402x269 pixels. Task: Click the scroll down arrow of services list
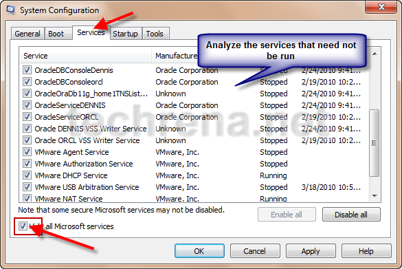(375, 196)
